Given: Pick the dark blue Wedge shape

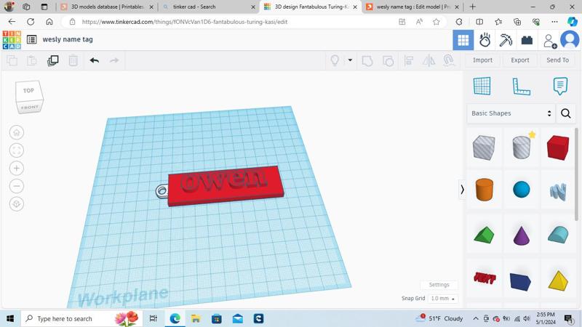Looking at the screenshot, I should (520, 281).
